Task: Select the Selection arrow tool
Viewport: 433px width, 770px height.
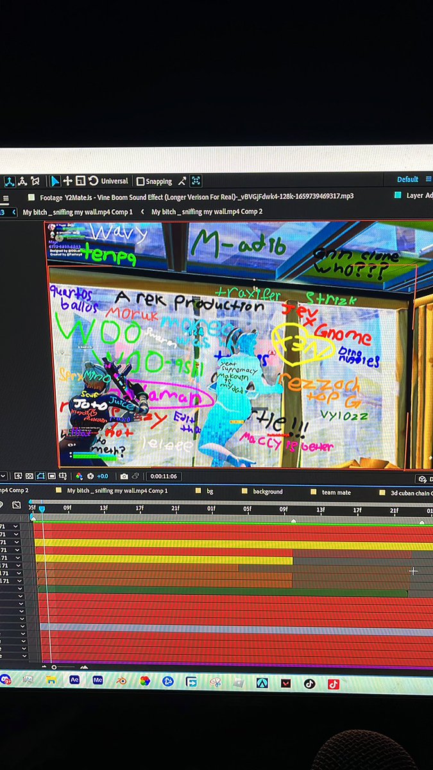Action: 55,181
